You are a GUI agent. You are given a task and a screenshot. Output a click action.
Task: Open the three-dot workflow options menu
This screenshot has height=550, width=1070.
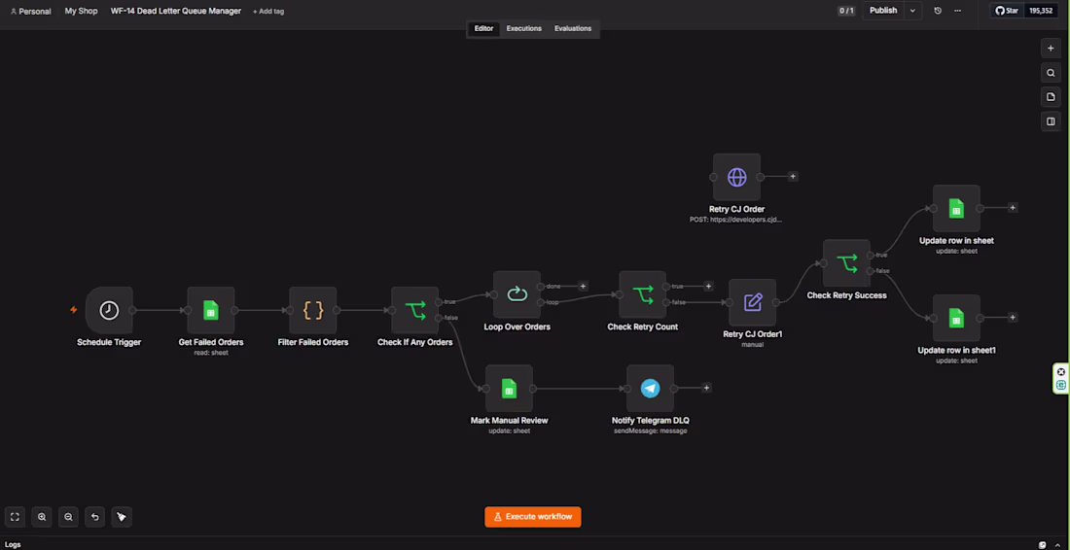[x=957, y=11]
